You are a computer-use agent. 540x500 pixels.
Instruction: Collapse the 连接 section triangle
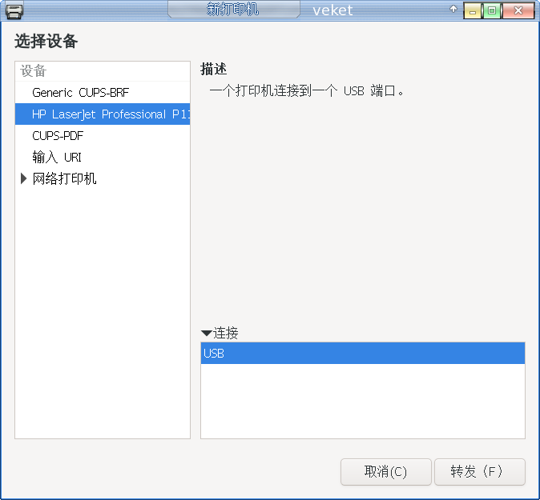tap(206, 334)
